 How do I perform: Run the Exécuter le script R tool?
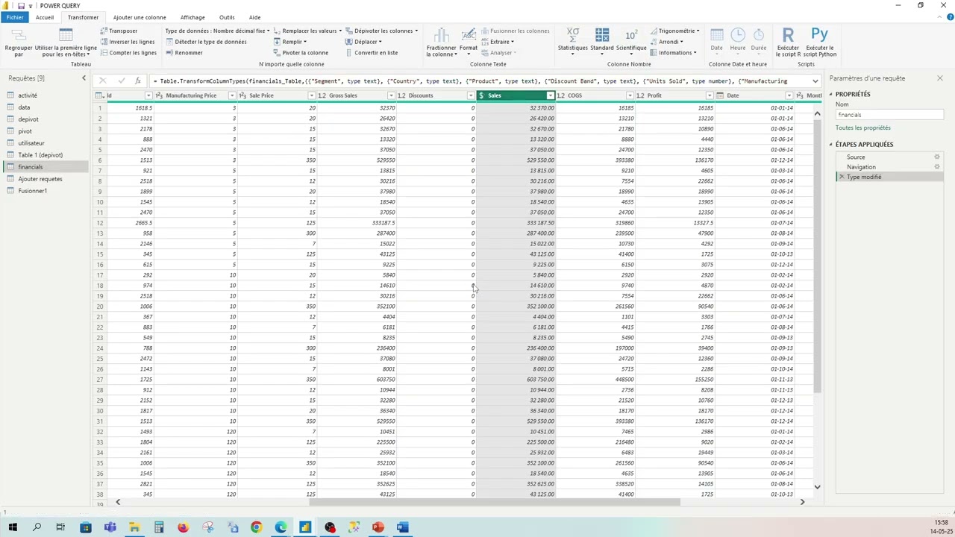coord(788,43)
